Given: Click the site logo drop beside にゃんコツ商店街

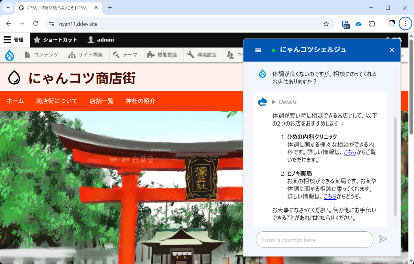Looking at the screenshot, I should (15, 78).
